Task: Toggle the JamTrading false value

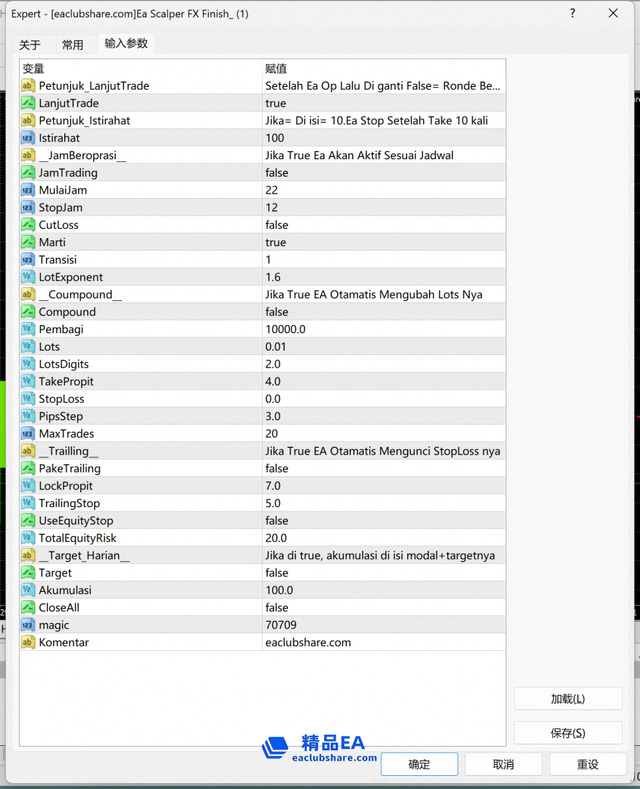Action: [383, 173]
